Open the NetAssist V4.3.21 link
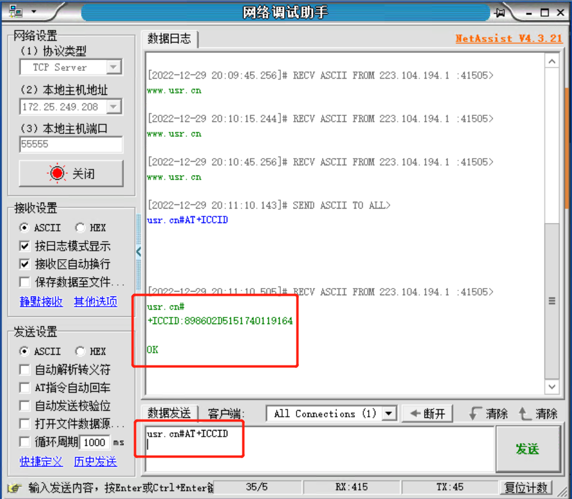This screenshot has height=499, width=572. coord(508,38)
